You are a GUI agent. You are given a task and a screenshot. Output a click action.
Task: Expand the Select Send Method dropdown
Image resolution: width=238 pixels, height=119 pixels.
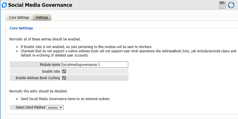coord(55,107)
